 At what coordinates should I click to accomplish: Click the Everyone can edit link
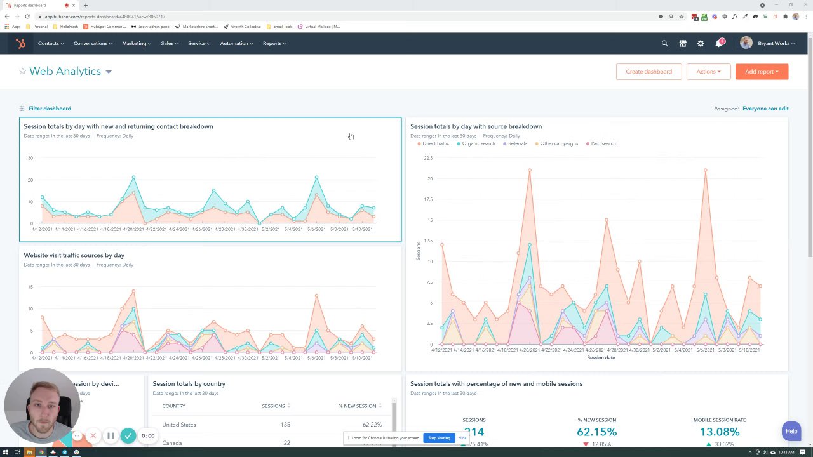765,109
